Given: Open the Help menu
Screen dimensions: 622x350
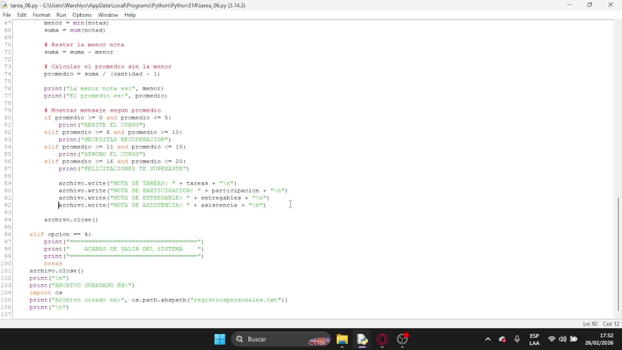Looking at the screenshot, I should pos(130,15).
